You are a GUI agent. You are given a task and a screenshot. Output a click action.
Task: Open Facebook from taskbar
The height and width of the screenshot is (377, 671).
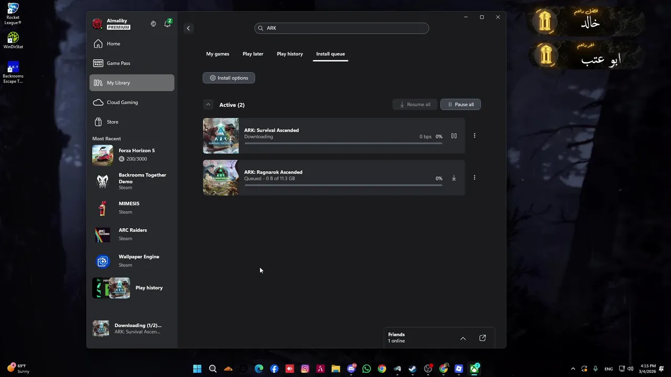[274, 369]
